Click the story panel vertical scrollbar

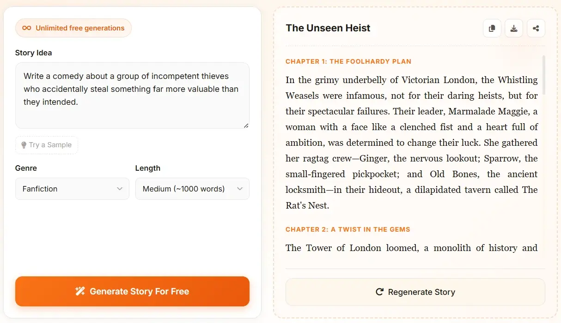[x=543, y=74]
